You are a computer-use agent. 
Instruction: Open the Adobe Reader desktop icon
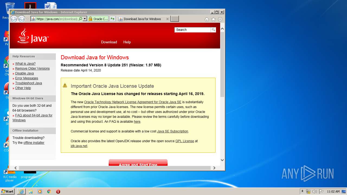(30, 6)
